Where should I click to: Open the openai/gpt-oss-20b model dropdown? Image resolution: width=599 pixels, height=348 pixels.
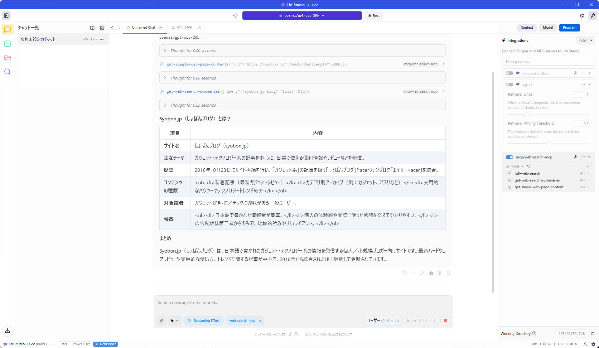point(302,16)
